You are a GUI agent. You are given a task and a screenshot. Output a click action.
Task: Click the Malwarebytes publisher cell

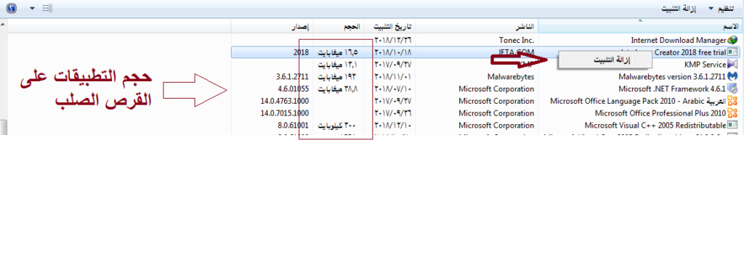tap(511, 76)
